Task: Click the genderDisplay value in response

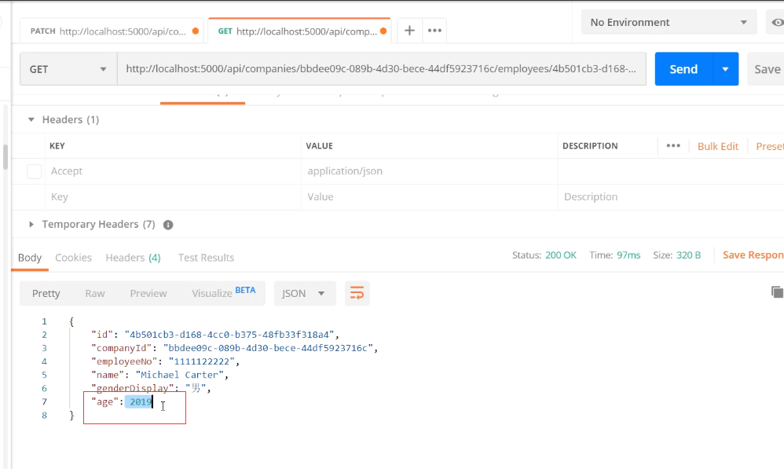Action: pos(196,389)
